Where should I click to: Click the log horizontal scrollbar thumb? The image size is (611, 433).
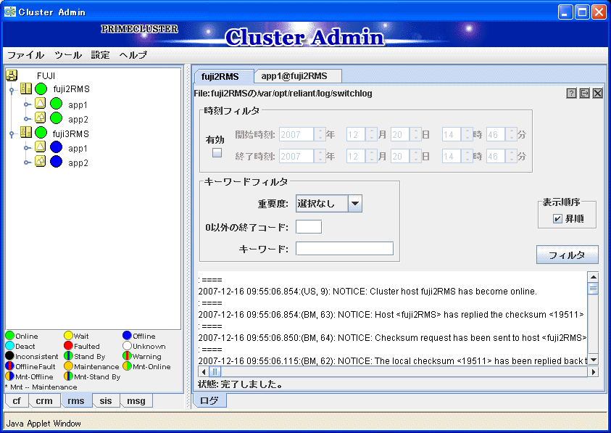[x=215, y=372]
